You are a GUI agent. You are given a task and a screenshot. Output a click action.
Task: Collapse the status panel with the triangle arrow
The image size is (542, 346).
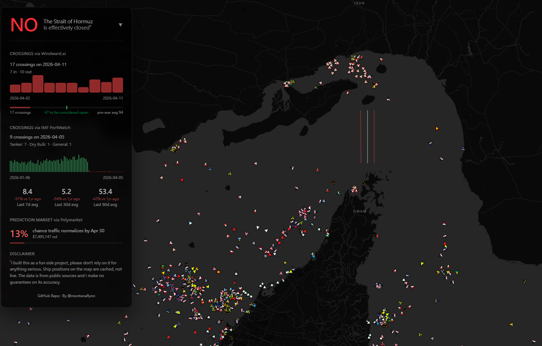[120, 25]
